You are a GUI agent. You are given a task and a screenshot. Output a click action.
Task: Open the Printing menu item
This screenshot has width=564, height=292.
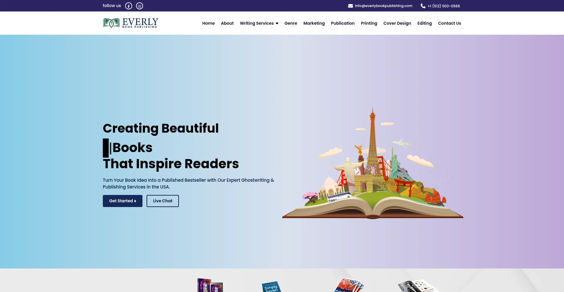click(369, 23)
